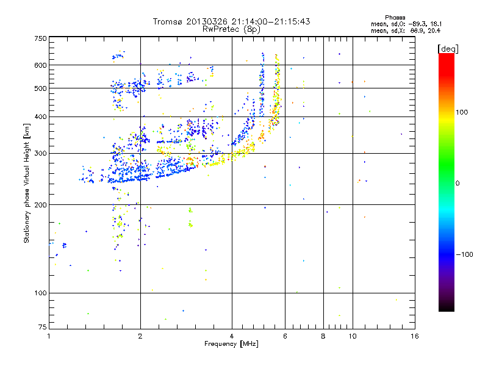
Task: Click the '200' y-axis tick label
Action: 40,204
